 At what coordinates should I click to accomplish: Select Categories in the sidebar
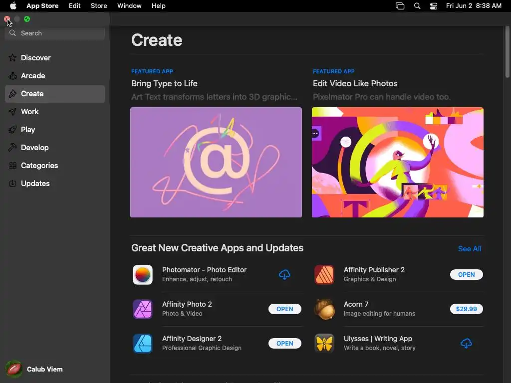click(x=55, y=166)
